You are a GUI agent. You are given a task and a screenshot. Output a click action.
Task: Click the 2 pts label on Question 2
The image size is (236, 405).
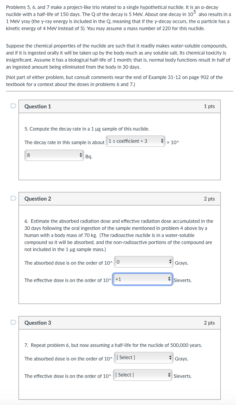[x=209, y=199]
